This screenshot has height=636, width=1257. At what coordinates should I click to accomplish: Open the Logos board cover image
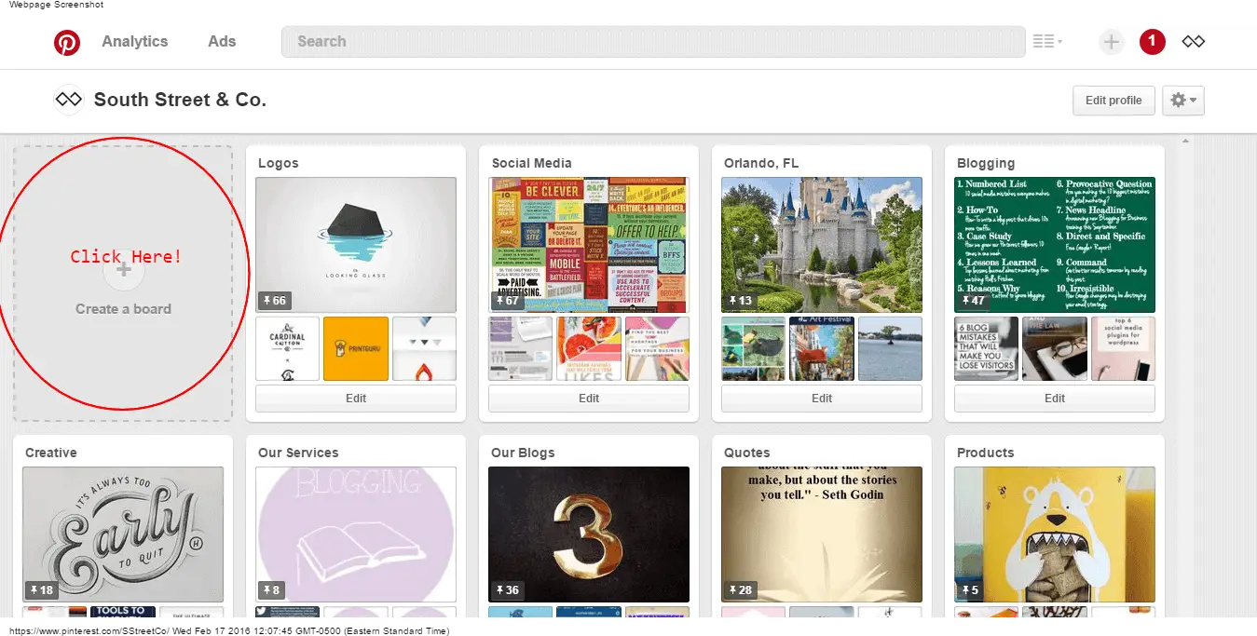click(x=356, y=245)
